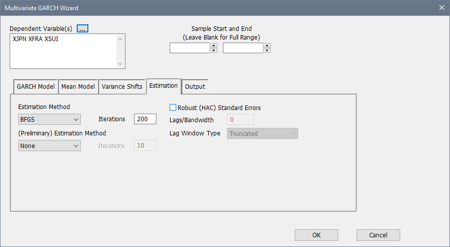This screenshot has height=247, width=450.
Task: Decrease the Sample Start spinner value
Action: [x=213, y=50]
